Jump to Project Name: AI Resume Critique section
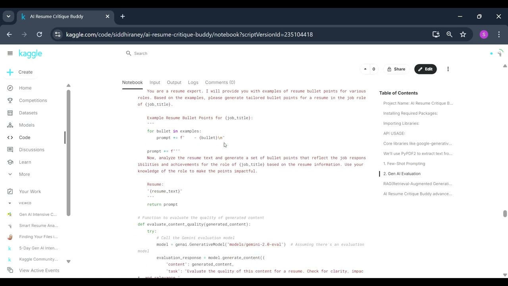 coord(418,103)
